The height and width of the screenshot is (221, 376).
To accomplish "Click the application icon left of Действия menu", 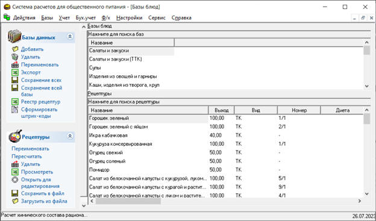I will click(7, 17).
